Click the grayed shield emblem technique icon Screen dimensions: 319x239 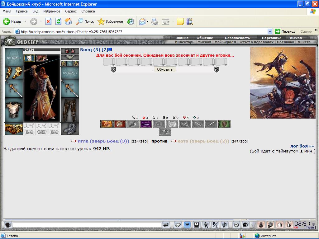[172, 124]
